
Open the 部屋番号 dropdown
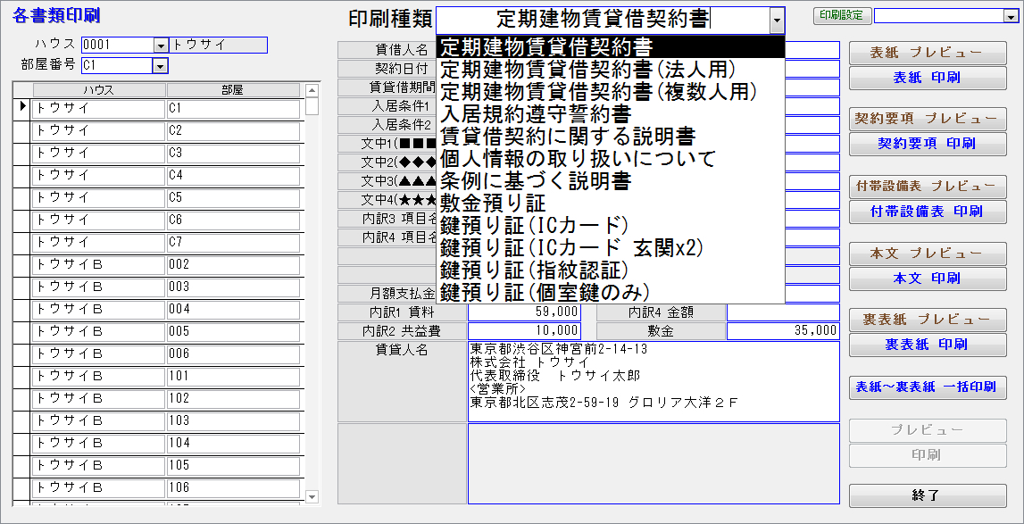(160, 65)
